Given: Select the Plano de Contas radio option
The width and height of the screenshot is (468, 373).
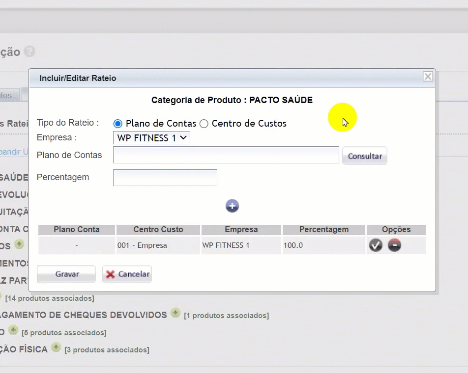Looking at the screenshot, I should 118,124.
